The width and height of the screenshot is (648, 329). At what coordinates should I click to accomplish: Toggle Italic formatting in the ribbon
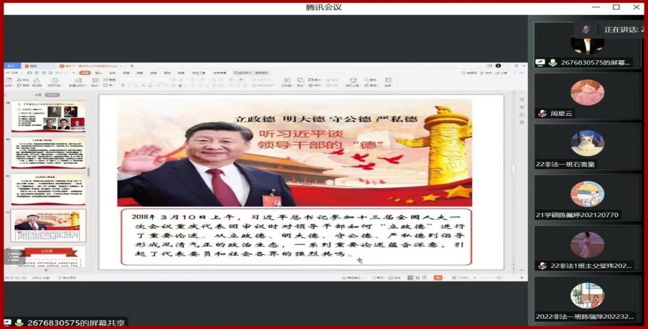(x=129, y=86)
